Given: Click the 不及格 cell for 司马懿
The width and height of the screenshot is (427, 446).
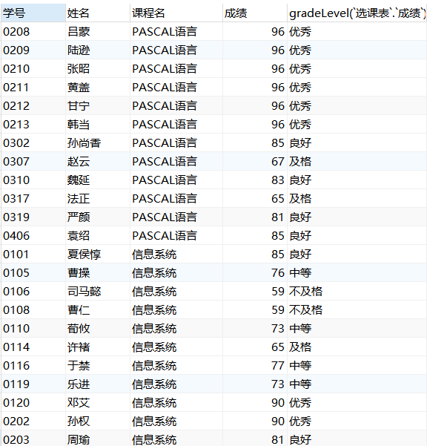Looking at the screenshot, I should [357, 291].
